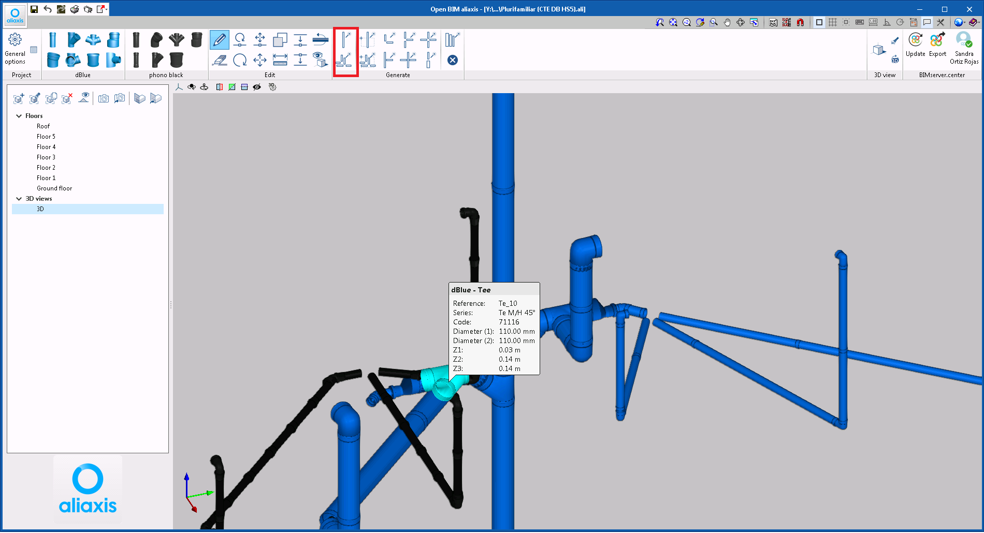Open the small table icon near General options

click(x=34, y=50)
